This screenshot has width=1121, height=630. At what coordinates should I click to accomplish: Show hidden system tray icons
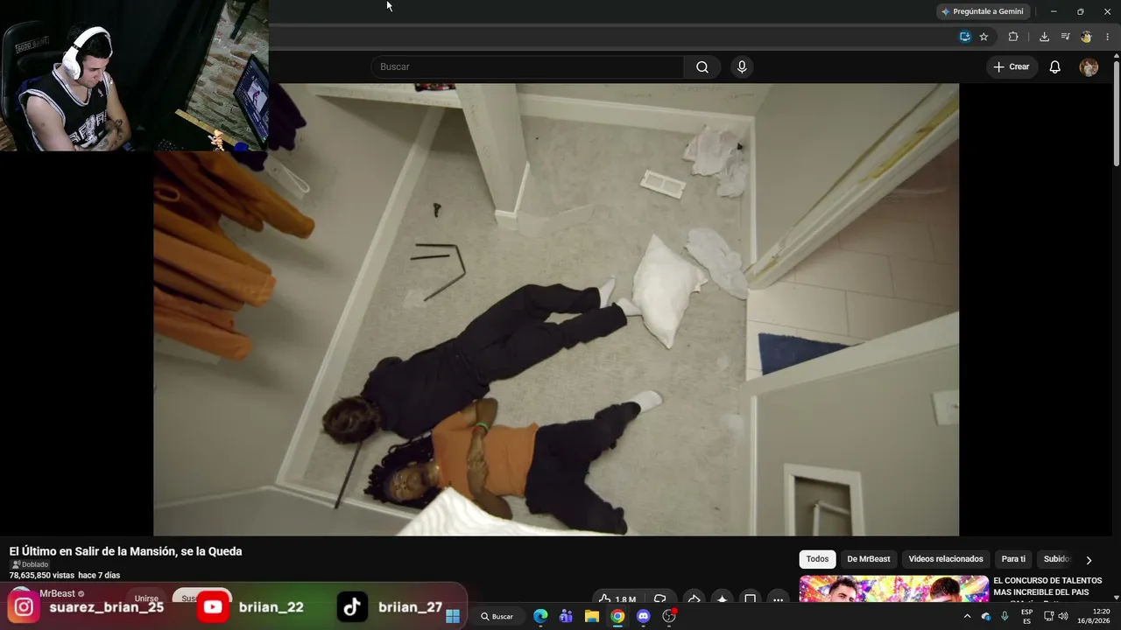[x=967, y=616]
